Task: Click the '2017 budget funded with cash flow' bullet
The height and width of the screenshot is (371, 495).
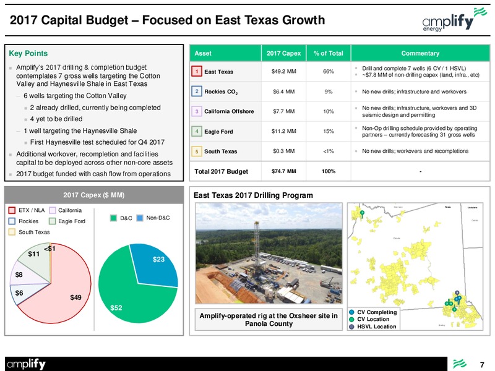Action: coord(93,174)
